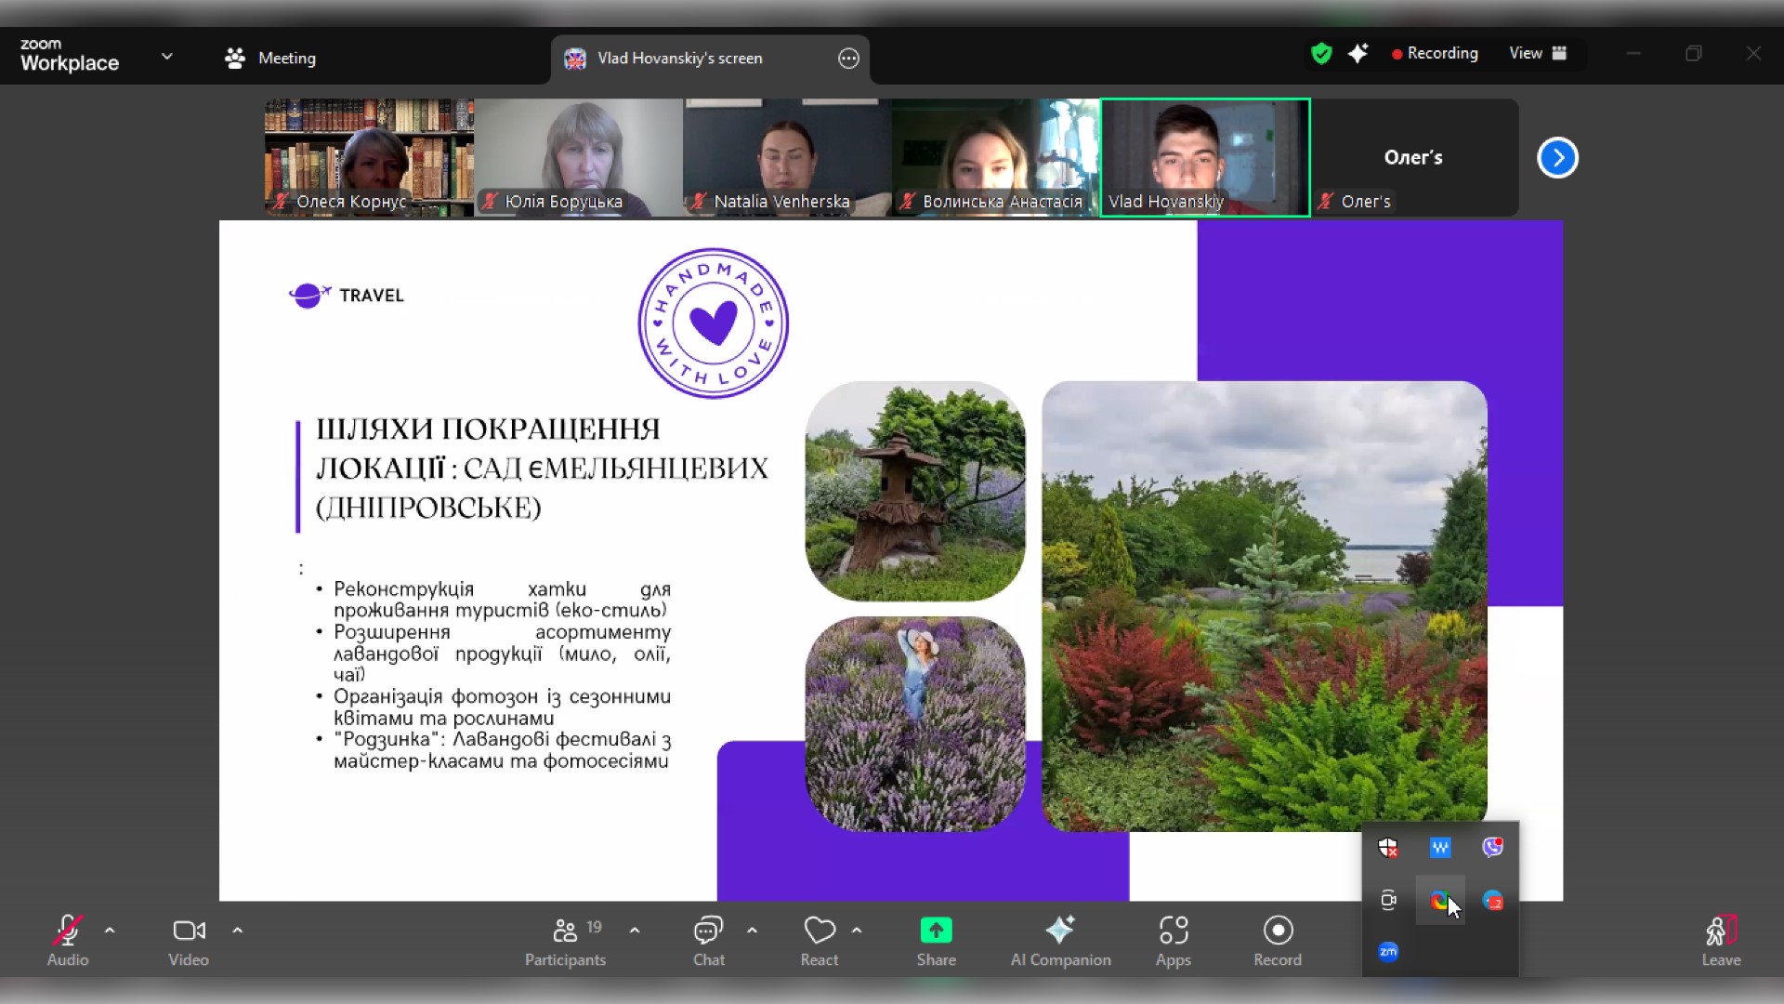
Task: Expand the reactions options arrow
Action: pos(857,930)
